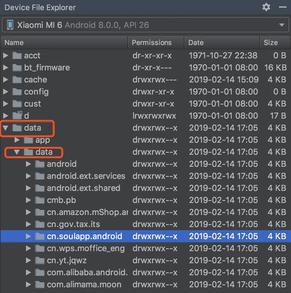Click the config folder icon

[17, 92]
